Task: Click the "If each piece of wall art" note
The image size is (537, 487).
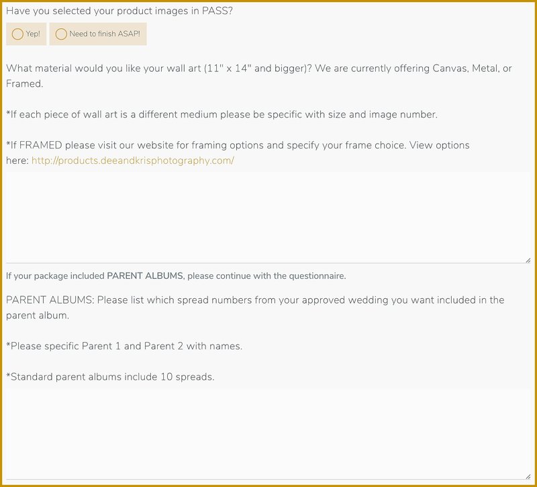Action: 222,114
